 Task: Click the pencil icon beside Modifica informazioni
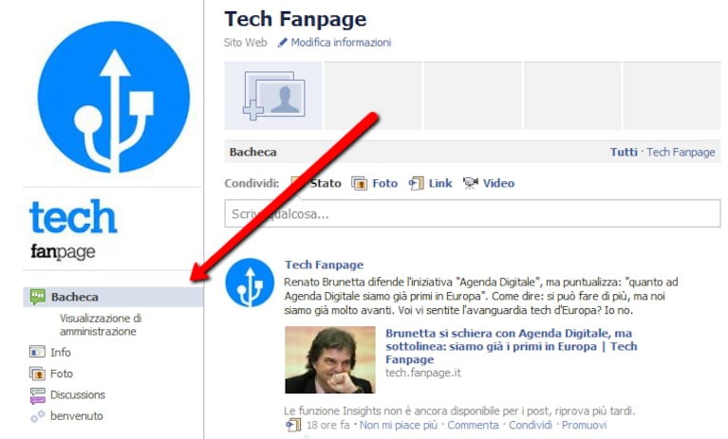click(x=282, y=43)
